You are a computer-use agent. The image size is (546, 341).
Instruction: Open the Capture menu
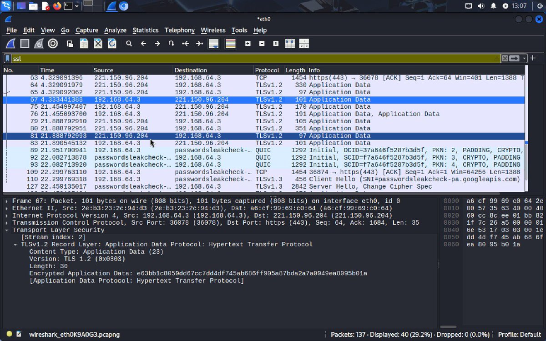coord(86,30)
